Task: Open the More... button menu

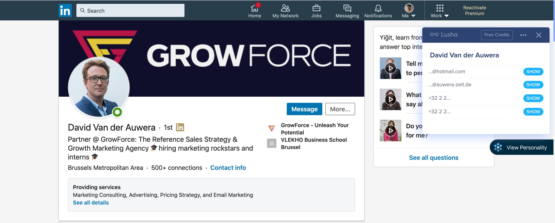Action: [x=340, y=109]
